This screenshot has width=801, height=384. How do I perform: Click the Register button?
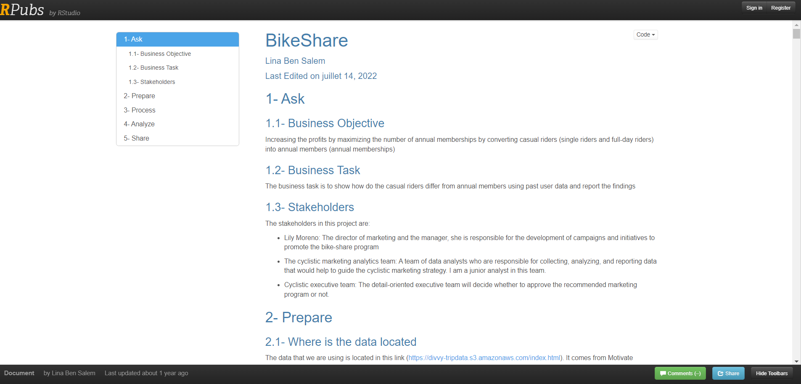[781, 8]
